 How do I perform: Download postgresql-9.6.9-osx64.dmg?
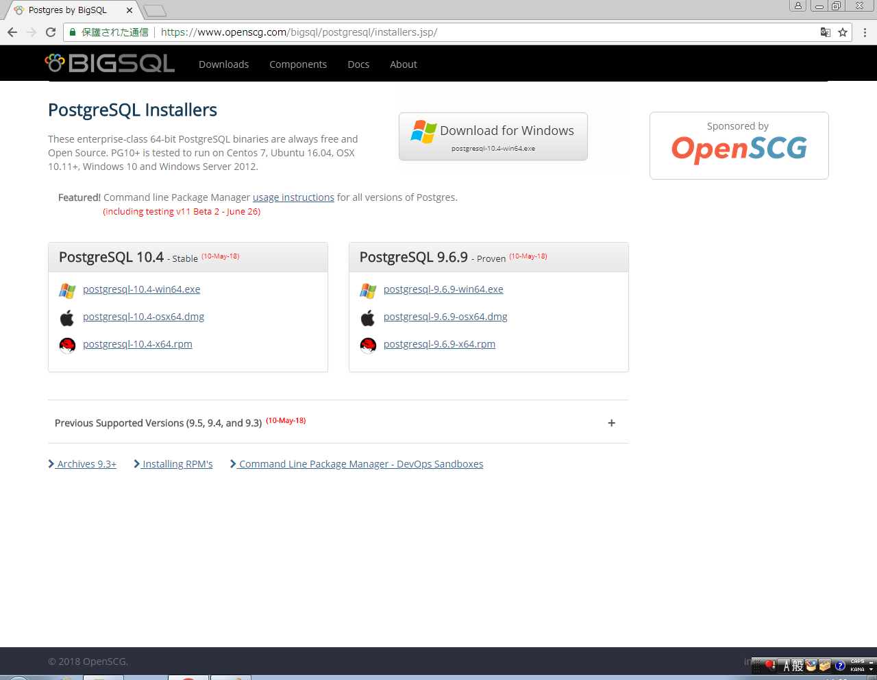coord(445,317)
